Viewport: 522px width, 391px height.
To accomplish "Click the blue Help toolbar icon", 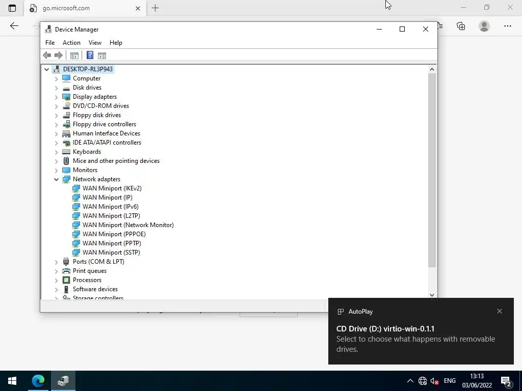I will click(x=90, y=55).
